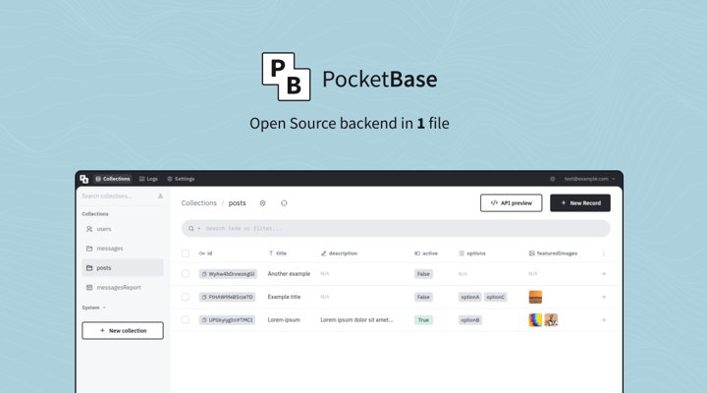The image size is (707, 393).
Task: Open the Lorem ipsum record arrow
Action: 604,320
